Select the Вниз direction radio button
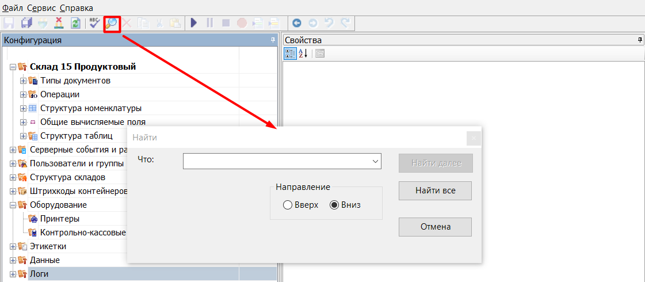 pyautogui.click(x=334, y=205)
